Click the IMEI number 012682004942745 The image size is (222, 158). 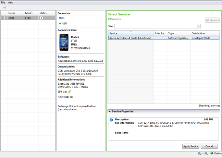click(80, 48)
